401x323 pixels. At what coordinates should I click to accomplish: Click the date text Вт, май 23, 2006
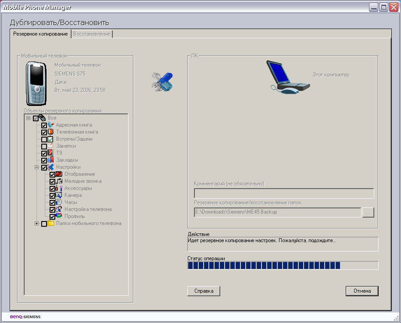click(x=80, y=90)
